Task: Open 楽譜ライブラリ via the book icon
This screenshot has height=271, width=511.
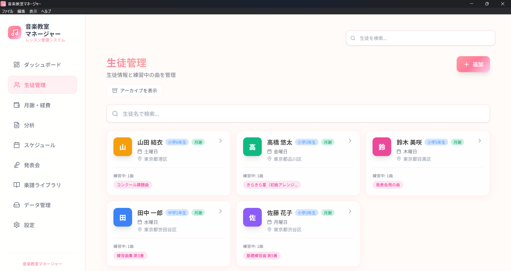Action: pos(17,185)
